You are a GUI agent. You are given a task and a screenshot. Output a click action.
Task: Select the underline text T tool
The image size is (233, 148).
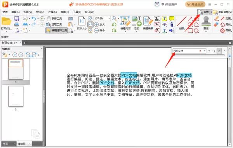164,31
